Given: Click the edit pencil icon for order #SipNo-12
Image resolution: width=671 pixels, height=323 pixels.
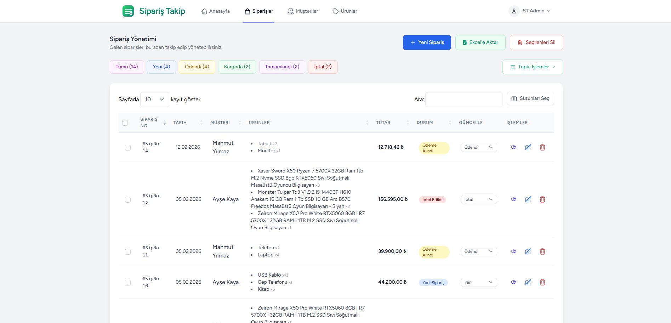Looking at the screenshot, I should [x=528, y=199].
